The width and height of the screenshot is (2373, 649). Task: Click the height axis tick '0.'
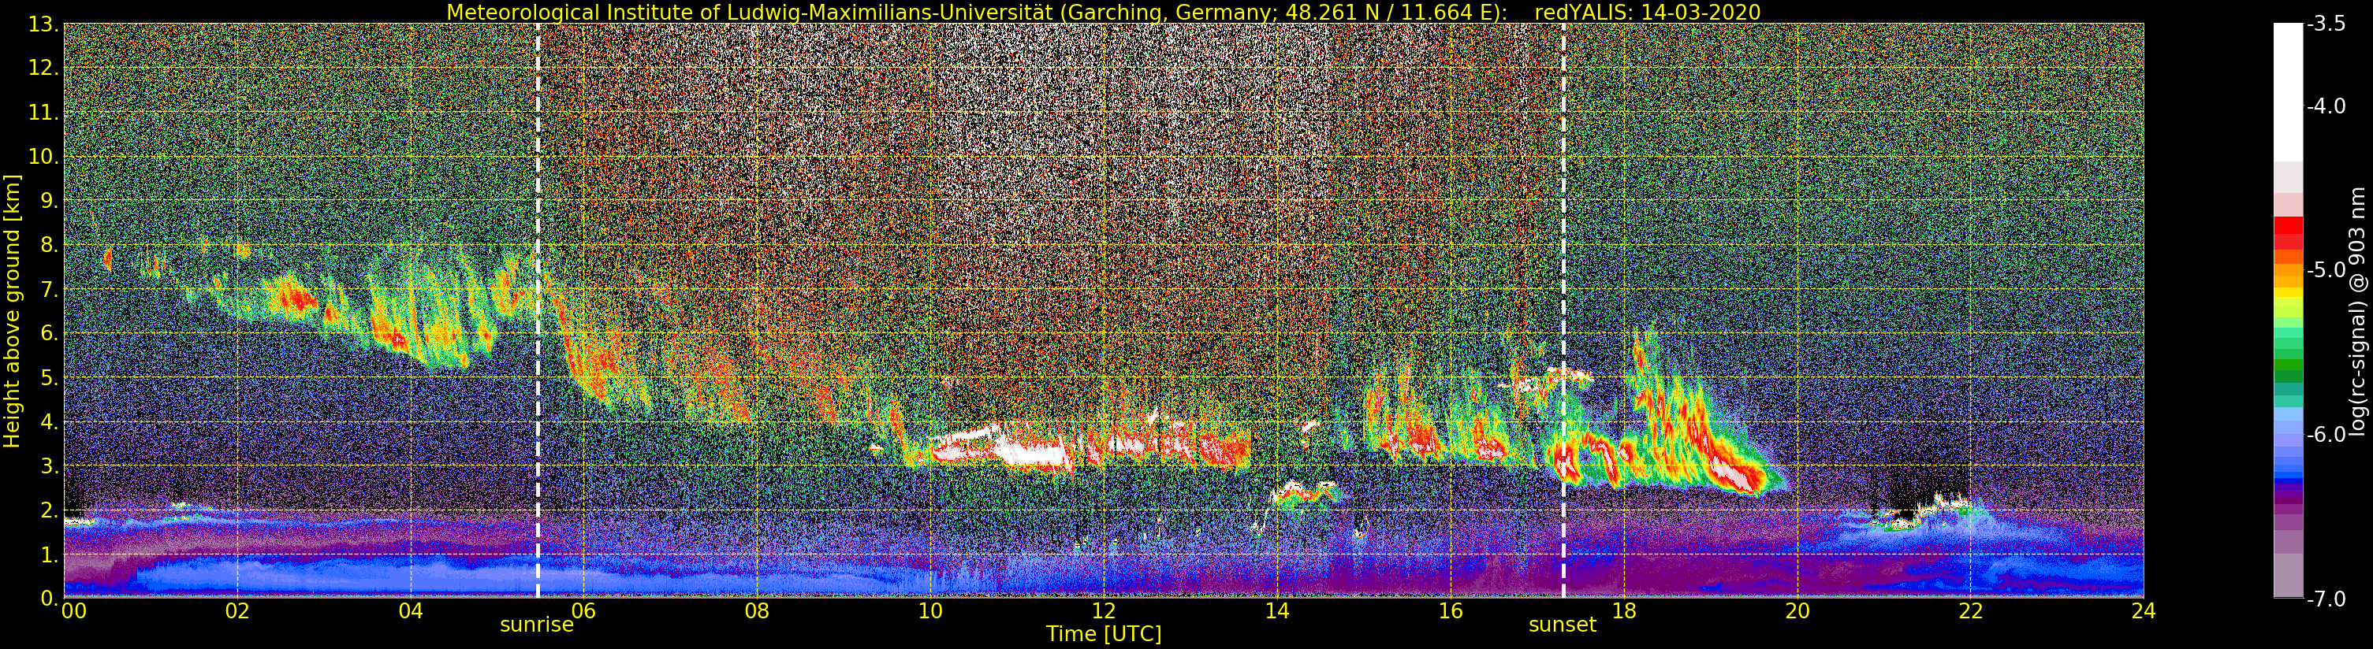pos(50,599)
